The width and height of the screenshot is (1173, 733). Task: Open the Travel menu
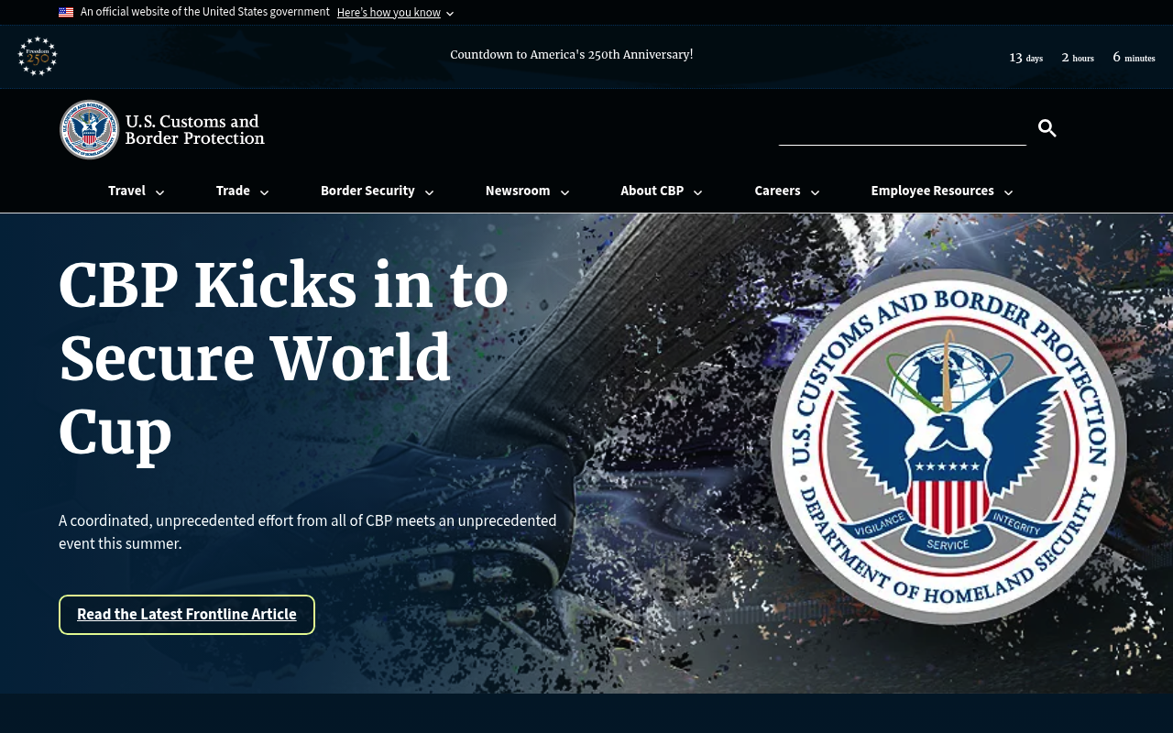(x=126, y=191)
